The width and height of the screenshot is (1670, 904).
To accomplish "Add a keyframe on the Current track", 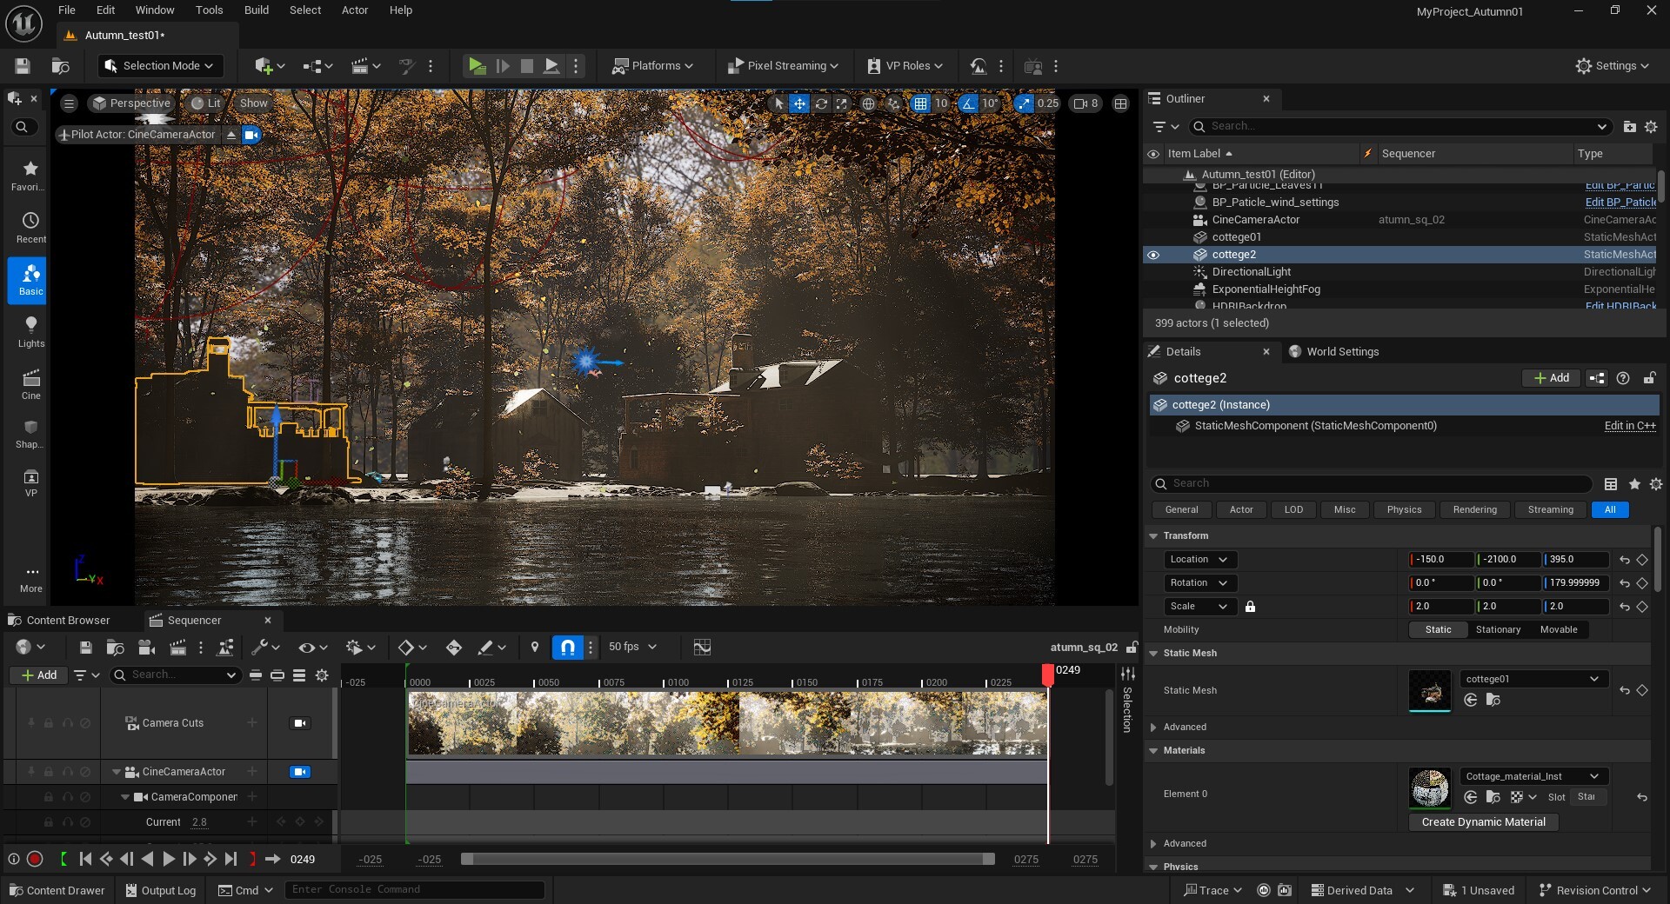I will pos(299,821).
